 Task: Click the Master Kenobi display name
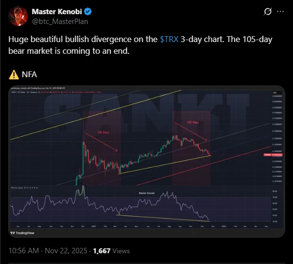57,12
